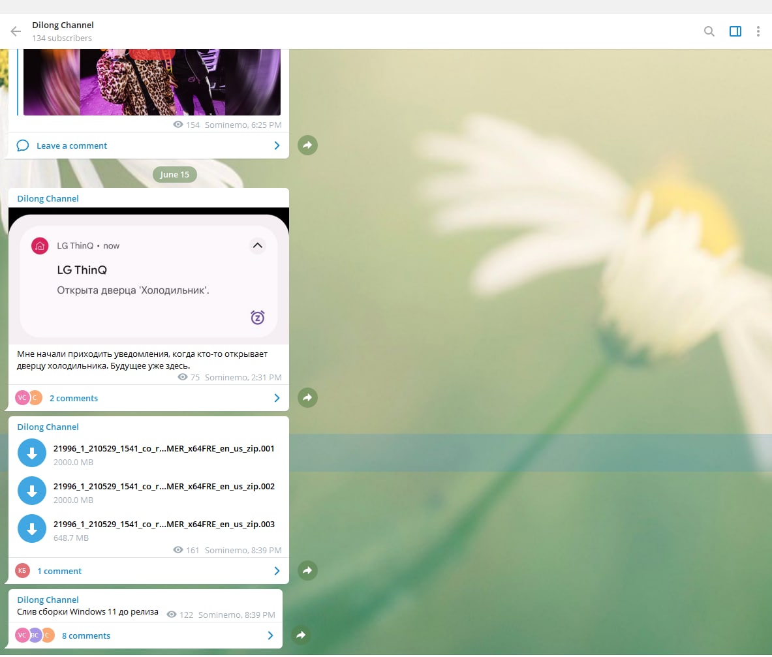This screenshot has height=657, width=772.
Task: Forward the zip files post
Action: [x=307, y=570]
